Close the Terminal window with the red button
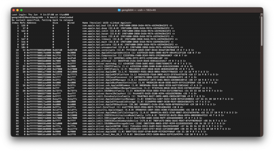274x151 pixels. [14, 10]
